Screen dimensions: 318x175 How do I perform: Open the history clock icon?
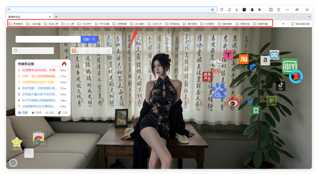229,10
